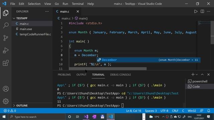Open the weather widget showing 17°C
Screen dimensions: 214x120
point(154,117)
